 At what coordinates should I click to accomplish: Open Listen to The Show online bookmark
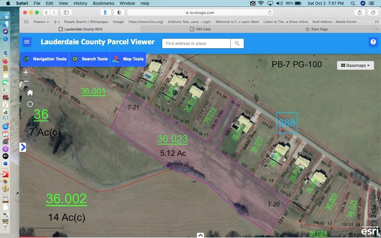[x=285, y=22]
